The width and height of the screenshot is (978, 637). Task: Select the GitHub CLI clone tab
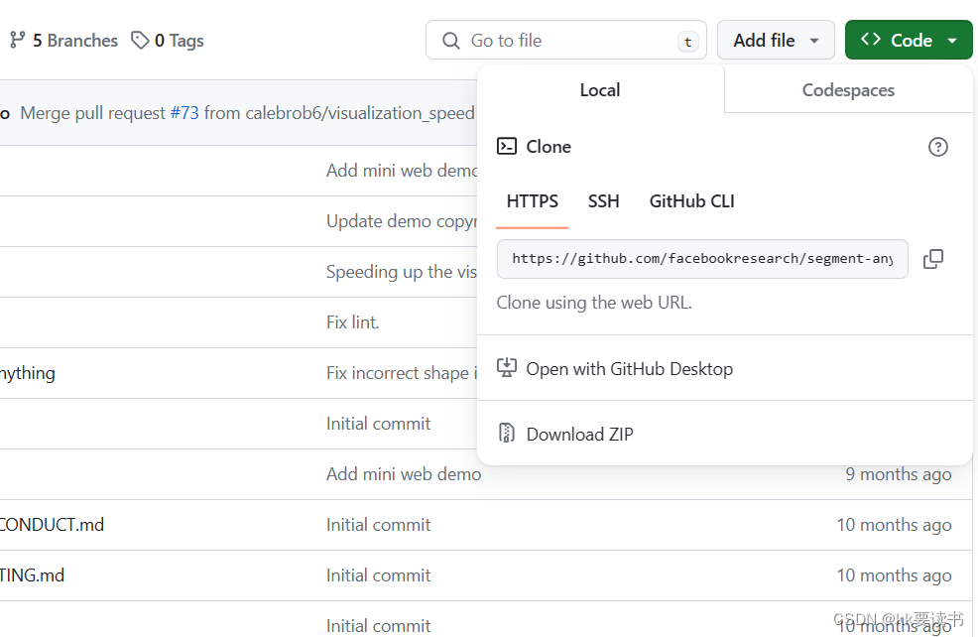(691, 201)
